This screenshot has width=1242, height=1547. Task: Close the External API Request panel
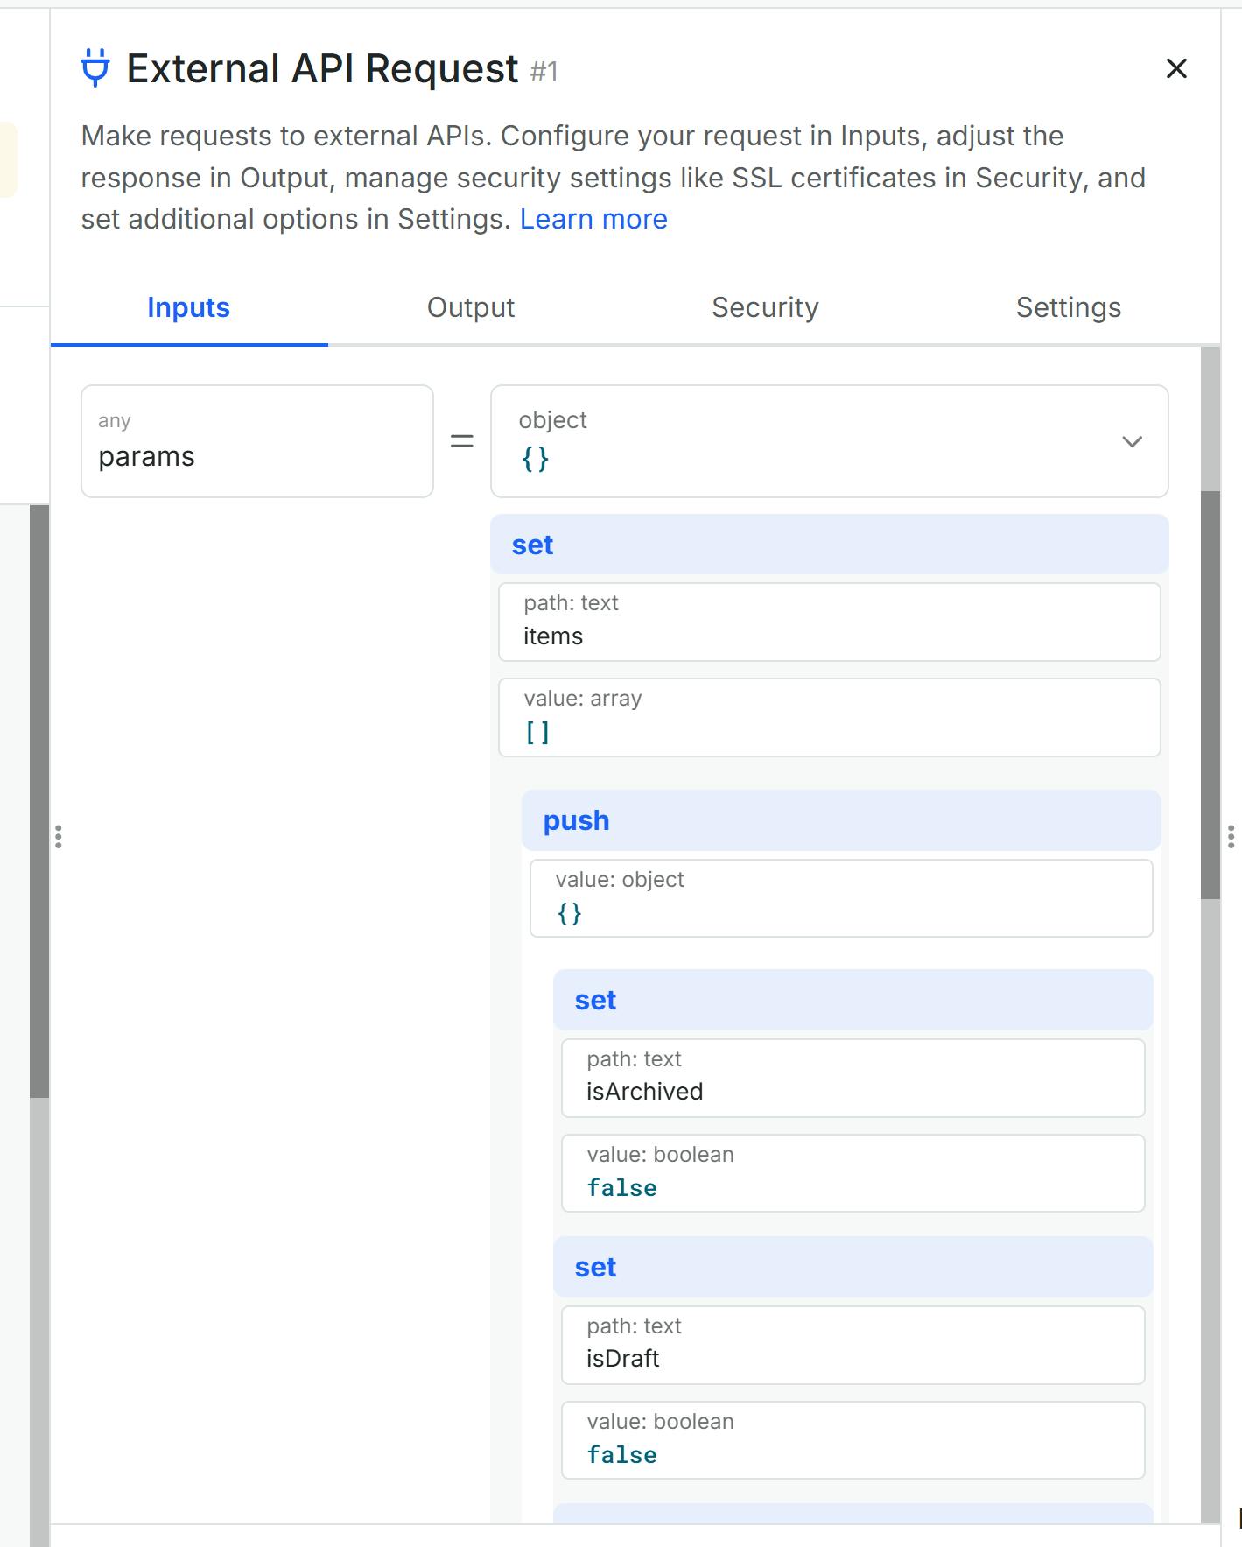click(1176, 68)
